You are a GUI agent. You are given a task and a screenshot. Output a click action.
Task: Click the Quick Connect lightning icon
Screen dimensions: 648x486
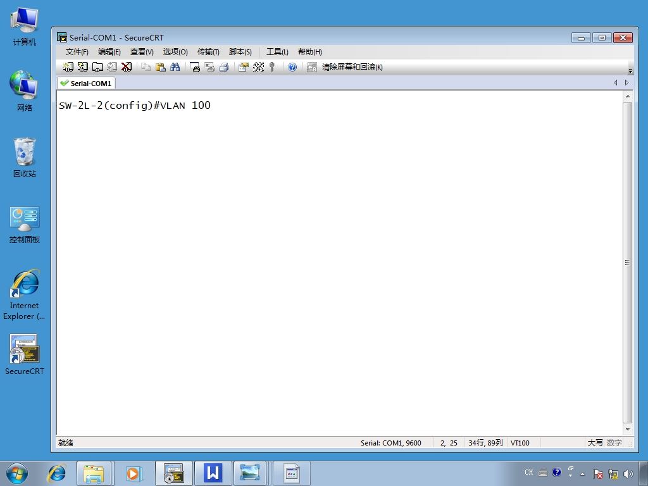(83, 67)
